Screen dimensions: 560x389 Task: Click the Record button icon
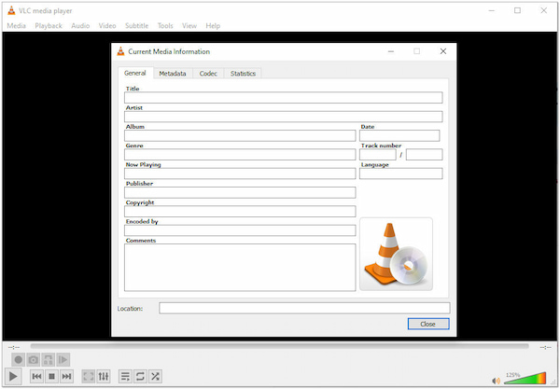pos(19,360)
